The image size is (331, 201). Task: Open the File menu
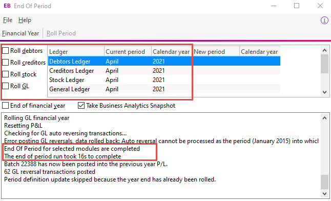coord(8,20)
